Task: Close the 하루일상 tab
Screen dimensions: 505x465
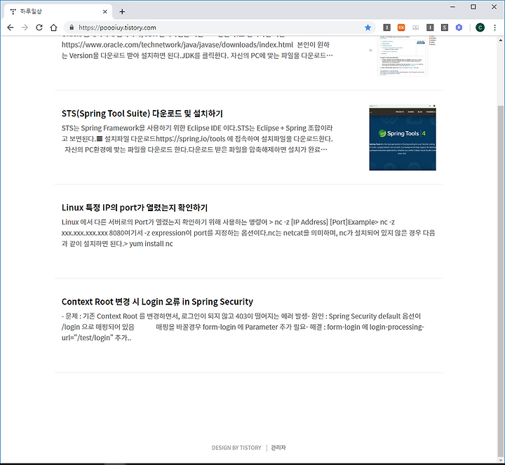Action: pos(105,12)
